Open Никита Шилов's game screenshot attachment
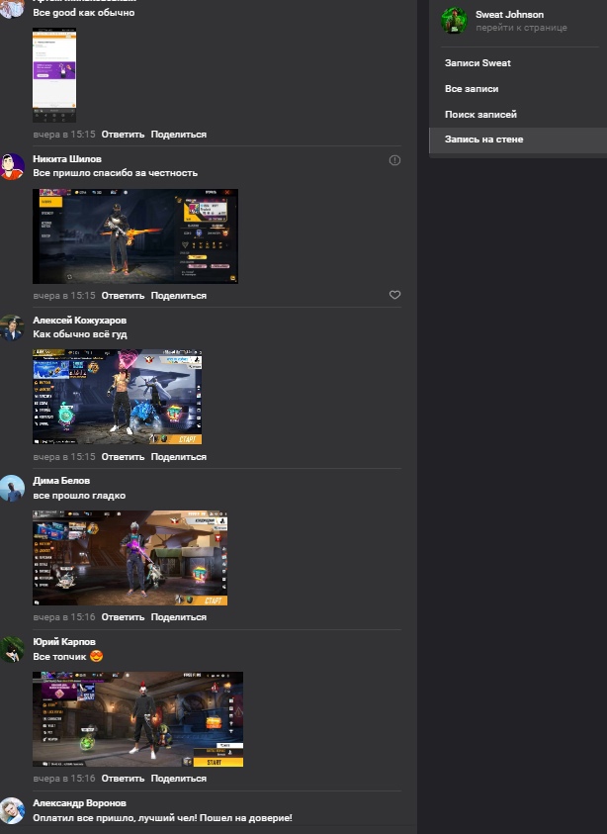Viewport: 607px width, 834px height. (135, 235)
